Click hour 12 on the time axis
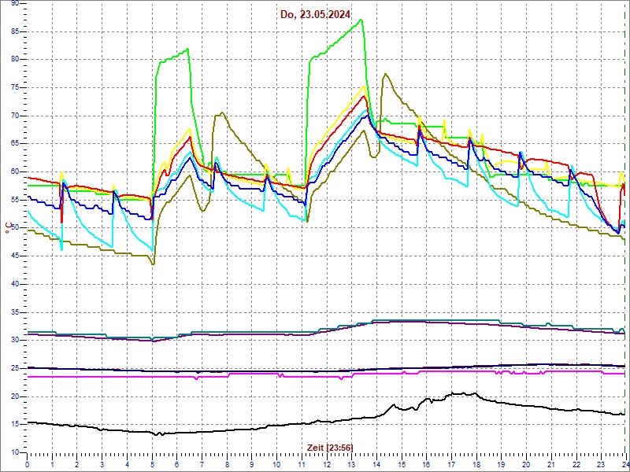The image size is (630, 472). tap(326, 464)
